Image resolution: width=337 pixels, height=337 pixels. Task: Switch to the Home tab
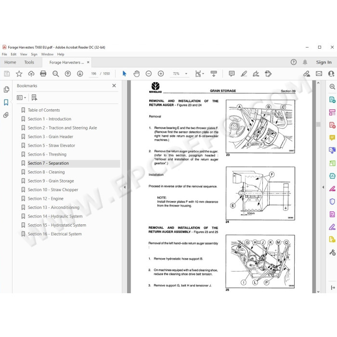[10, 62]
